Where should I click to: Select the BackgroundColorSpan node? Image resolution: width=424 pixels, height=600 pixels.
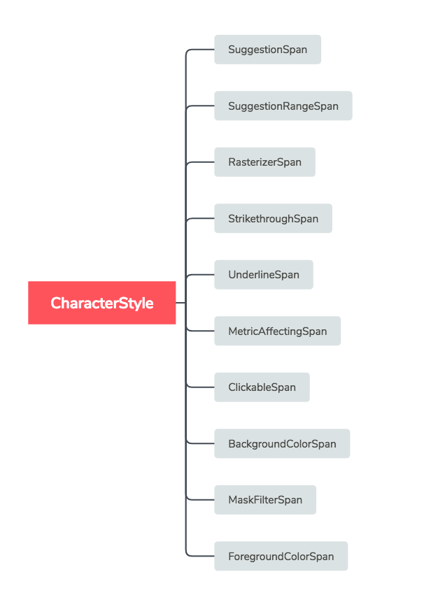(281, 444)
